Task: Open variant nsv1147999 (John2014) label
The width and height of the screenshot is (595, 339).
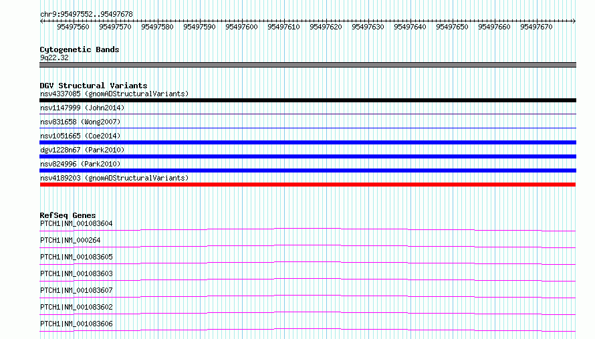Action: pos(82,108)
